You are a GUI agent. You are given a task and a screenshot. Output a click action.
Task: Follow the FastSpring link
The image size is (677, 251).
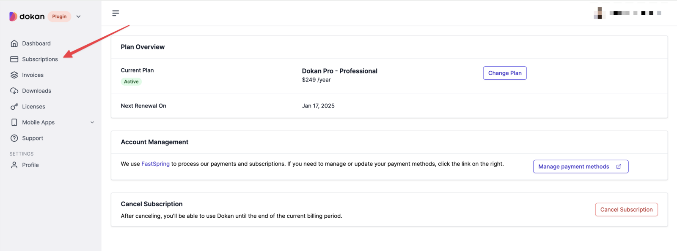coord(155,164)
